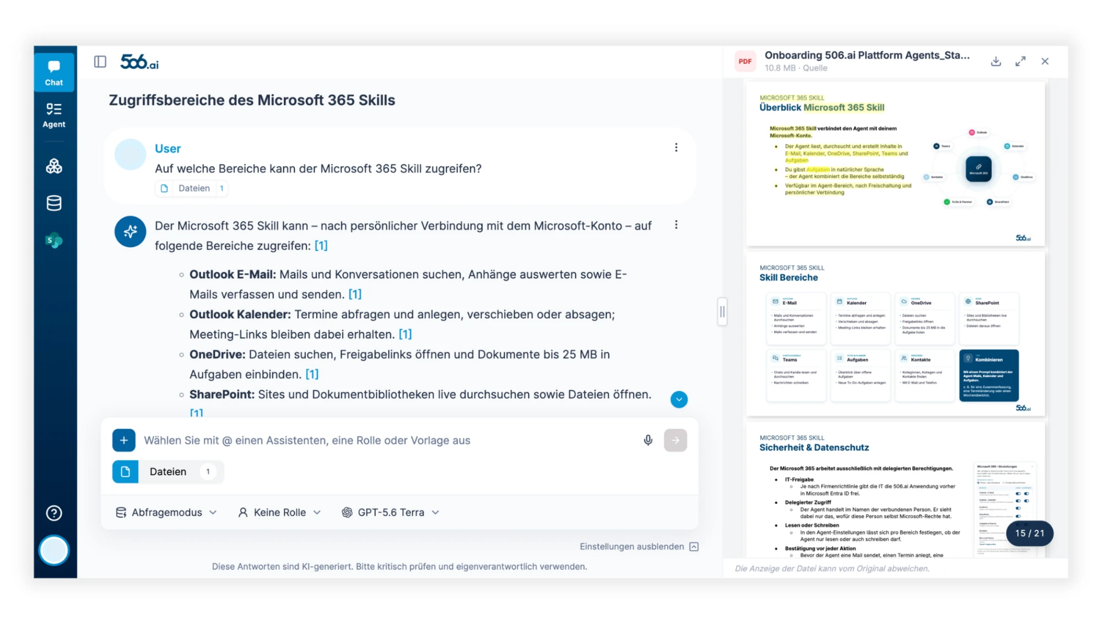This screenshot has width=1102, height=624.
Task: Open the user profile avatar in sidebar
Action: [54, 550]
